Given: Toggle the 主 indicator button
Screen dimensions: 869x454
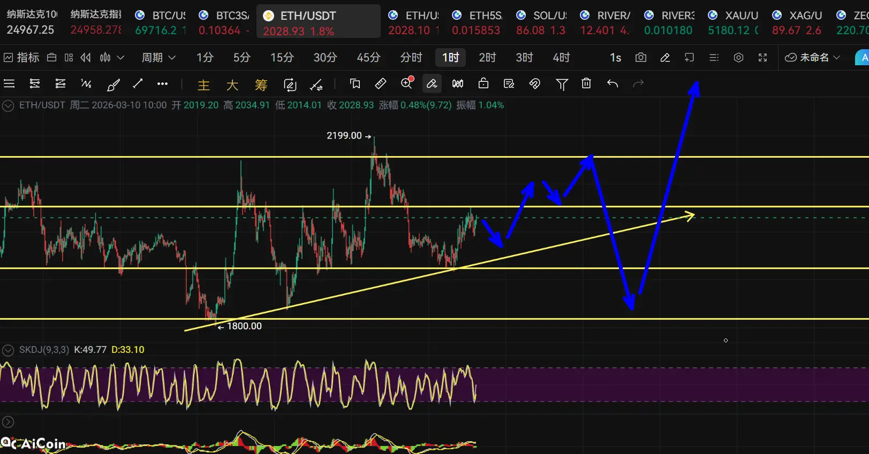Looking at the screenshot, I should point(203,84).
